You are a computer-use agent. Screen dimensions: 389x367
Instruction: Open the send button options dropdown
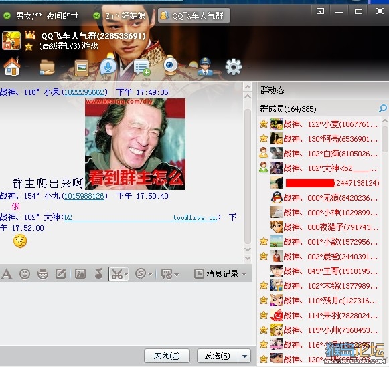coord(244,356)
